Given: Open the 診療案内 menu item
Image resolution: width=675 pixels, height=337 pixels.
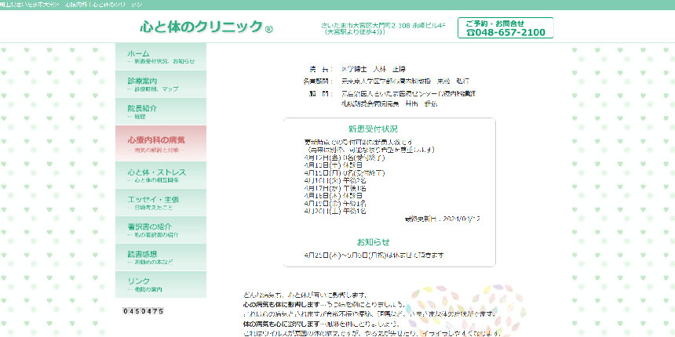Looking at the screenshot, I should [161, 85].
